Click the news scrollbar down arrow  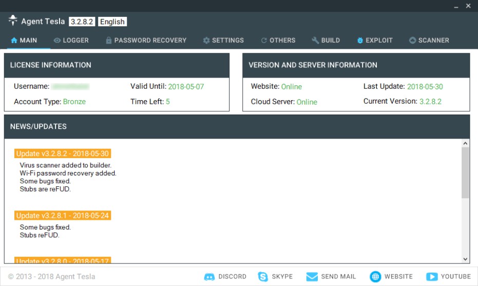465,259
